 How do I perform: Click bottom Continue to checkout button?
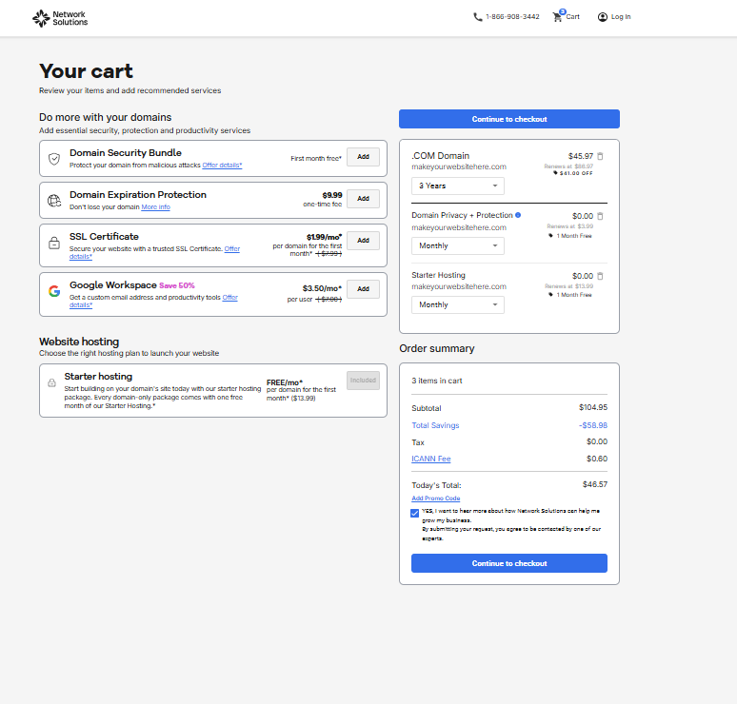click(509, 563)
